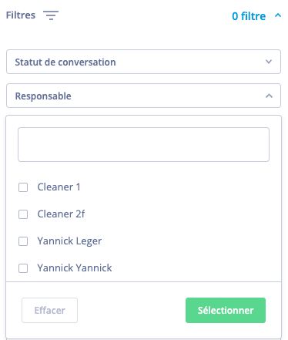
Task: Collapse the Responsable dropdown
Action: 143,96
